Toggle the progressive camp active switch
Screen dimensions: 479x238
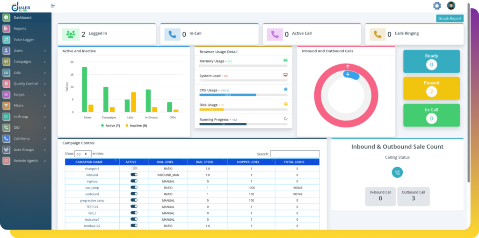pos(134,200)
